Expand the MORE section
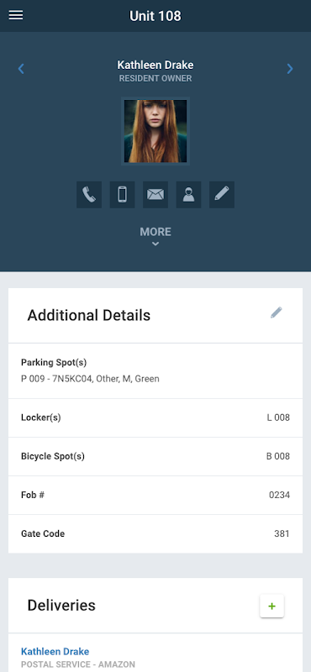Image resolution: width=311 pixels, height=672 pixels. (x=155, y=232)
